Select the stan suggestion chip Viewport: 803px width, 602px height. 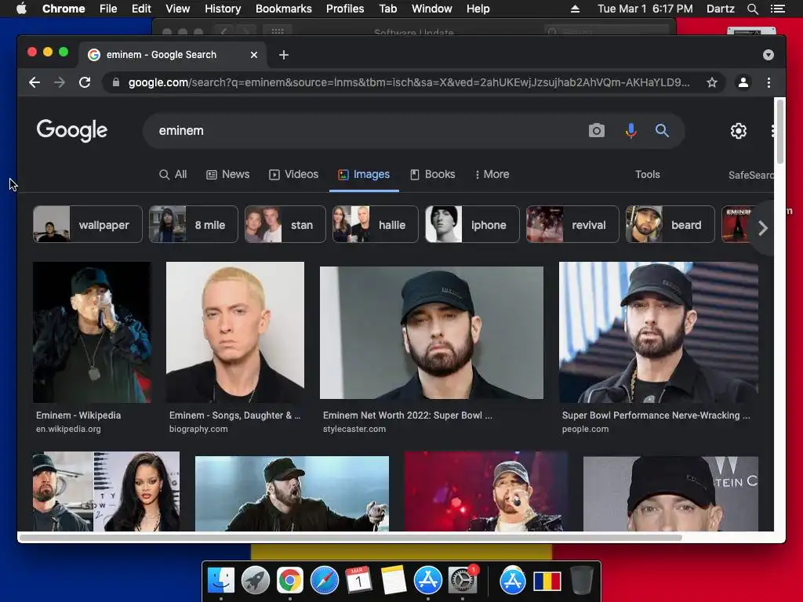point(285,224)
